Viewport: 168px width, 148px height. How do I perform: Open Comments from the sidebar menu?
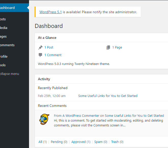15,45
